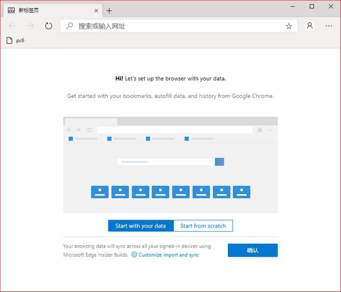Click the browser preview illustration
The width and height of the screenshot is (341, 292).
(170, 165)
